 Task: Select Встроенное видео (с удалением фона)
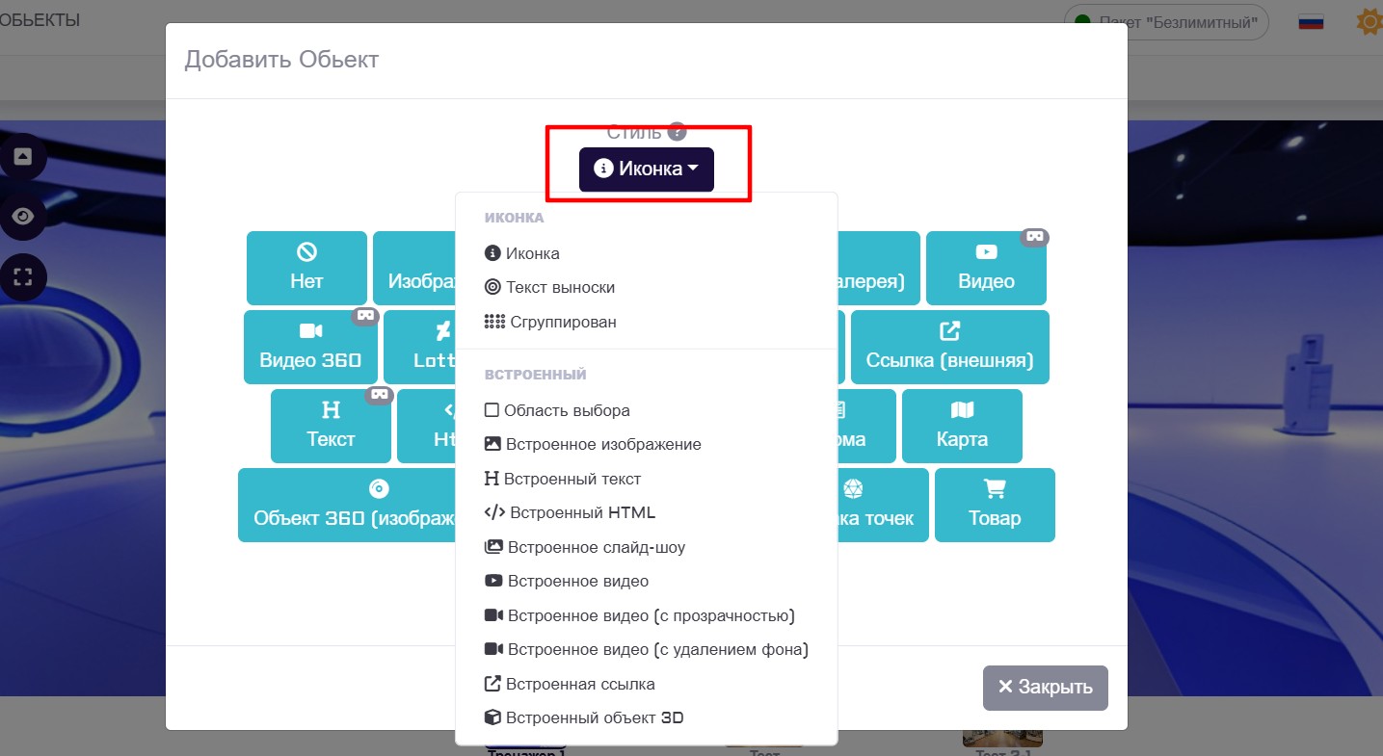click(x=646, y=649)
